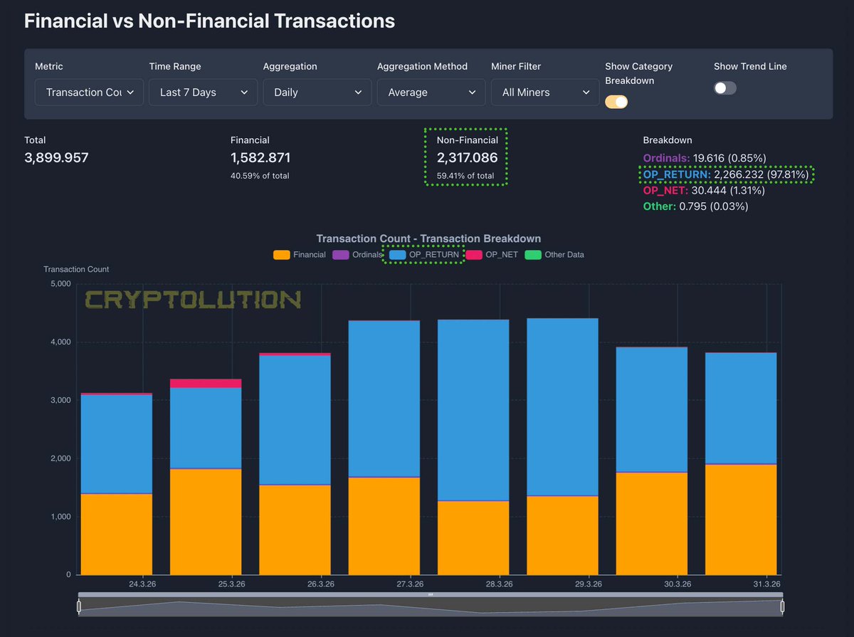Open the Miner Filter dropdown
This screenshot has height=637, width=854.
[x=544, y=92]
